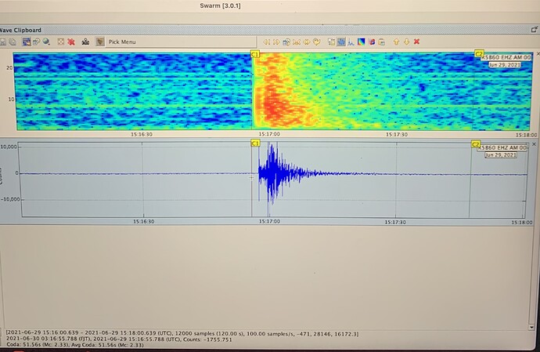Click the status line with Counts: -1755.751
Viewport: 540px width, 352px height.
point(119,339)
